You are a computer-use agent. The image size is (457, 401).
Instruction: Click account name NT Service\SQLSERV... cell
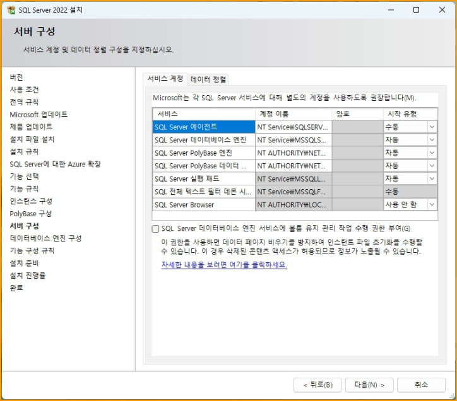(x=294, y=127)
